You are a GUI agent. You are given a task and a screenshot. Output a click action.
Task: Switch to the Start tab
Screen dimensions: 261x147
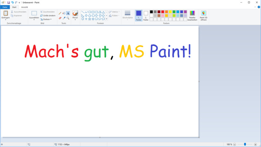pos(14,7)
